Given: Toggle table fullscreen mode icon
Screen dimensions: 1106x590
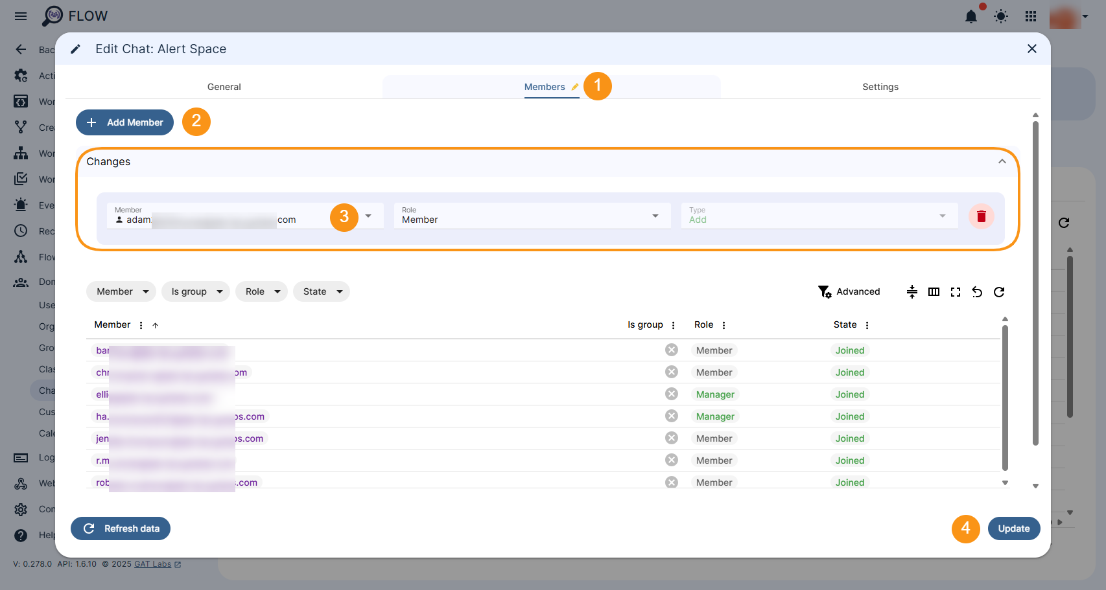Looking at the screenshot, I should pyautogui.click(x=956, y=292).
